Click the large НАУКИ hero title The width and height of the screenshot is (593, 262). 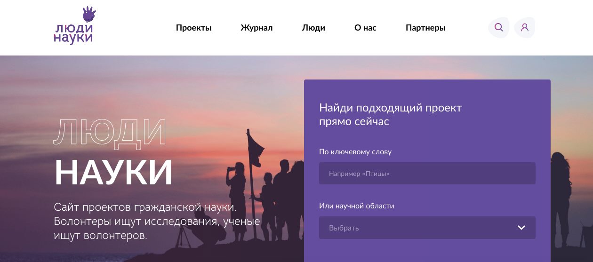[113, 173]
